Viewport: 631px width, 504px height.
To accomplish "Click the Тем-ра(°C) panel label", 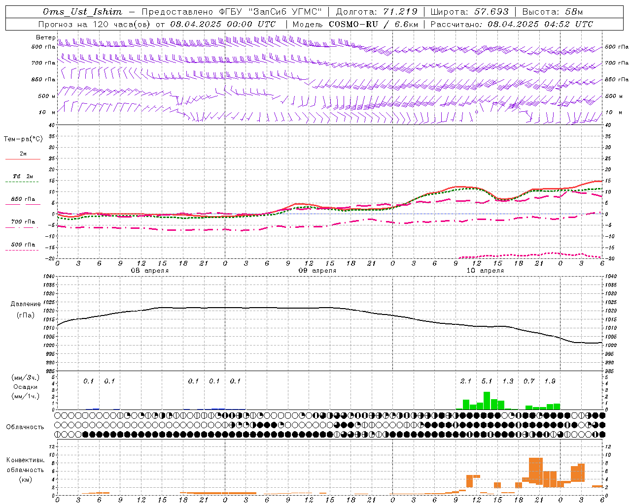I will click(23, 139).
